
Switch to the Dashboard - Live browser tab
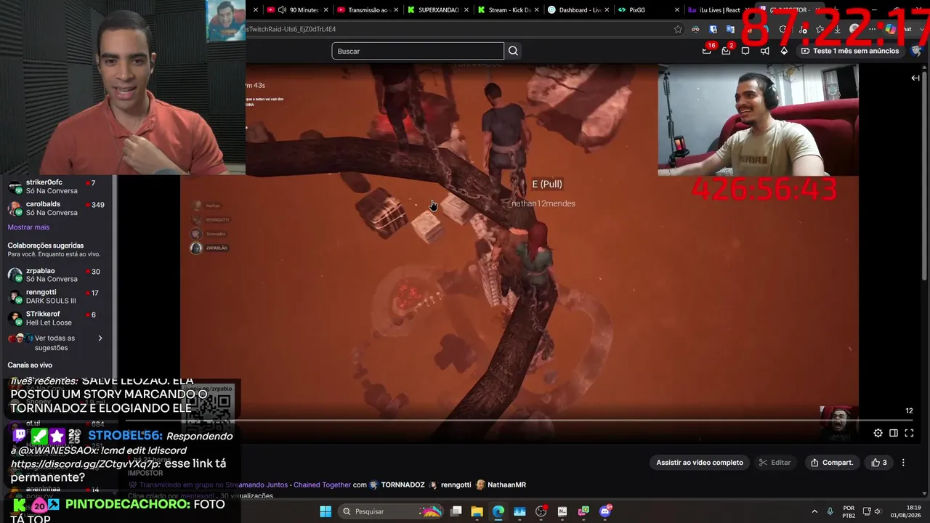pos(578,10)
